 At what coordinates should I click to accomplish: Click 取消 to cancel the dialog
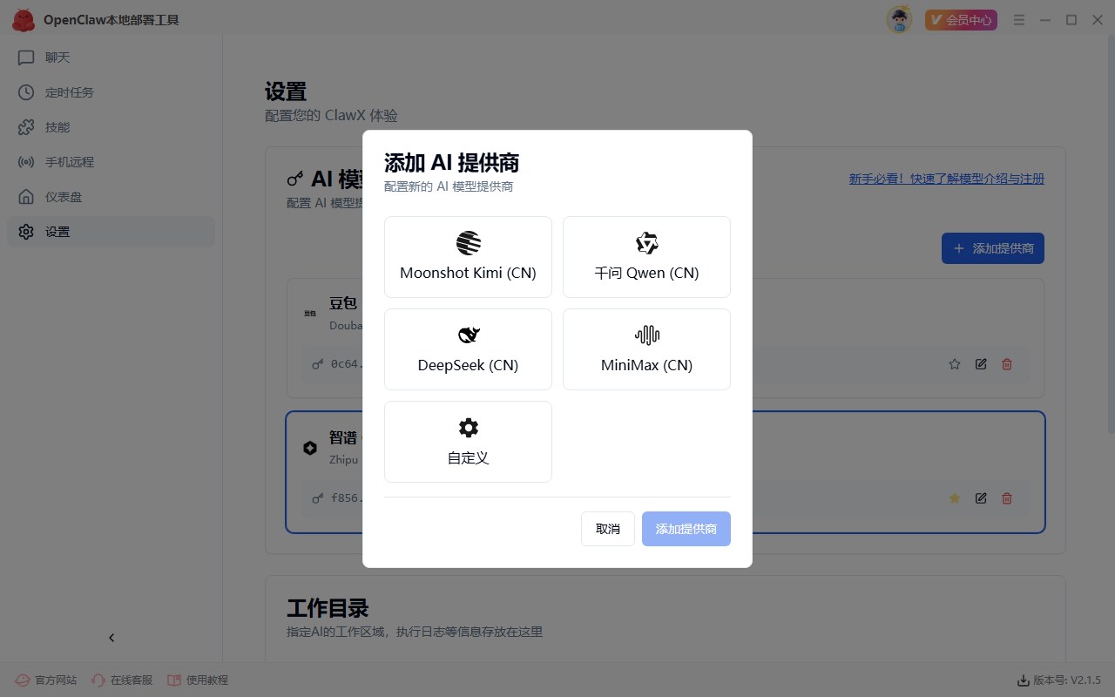(607, 529)
